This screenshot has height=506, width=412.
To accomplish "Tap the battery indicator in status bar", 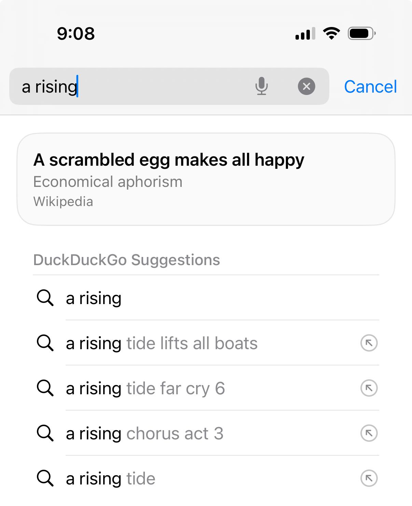I will [361, 33].
